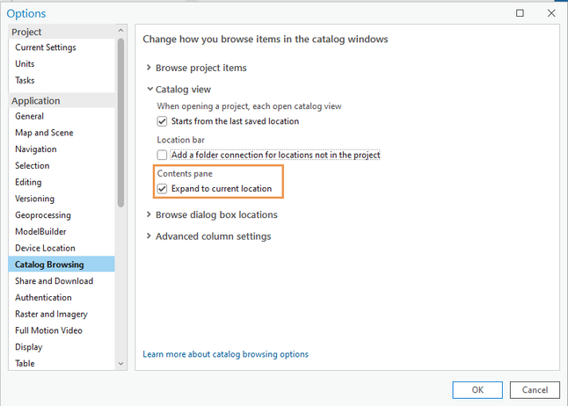Go to Share and Download options
The image size is (568, 406).
54,281
